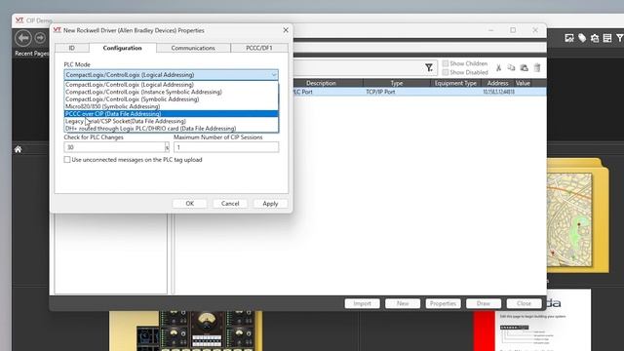The image size is (624, 351).
Task: Click the Address column header
Action: (497, 83)
